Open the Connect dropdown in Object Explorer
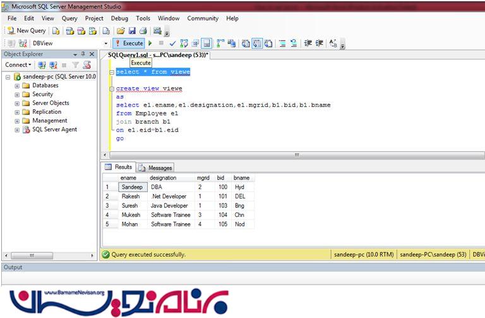The image size is (485, 318). click(x=18, y=64)
